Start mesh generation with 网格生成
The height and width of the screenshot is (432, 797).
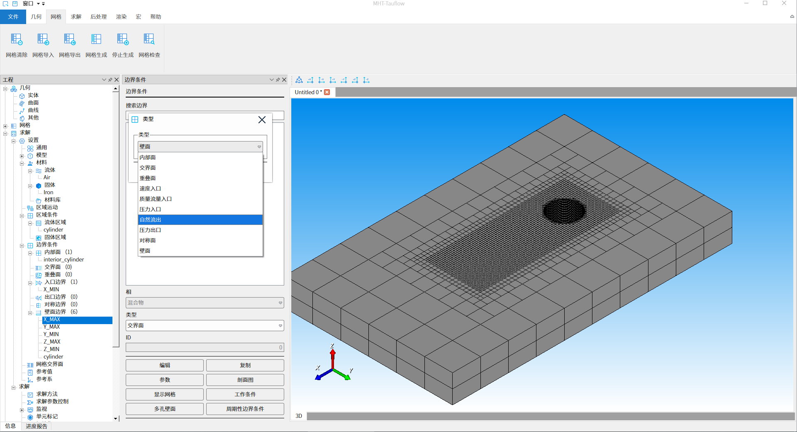click(x=96, y=40)
